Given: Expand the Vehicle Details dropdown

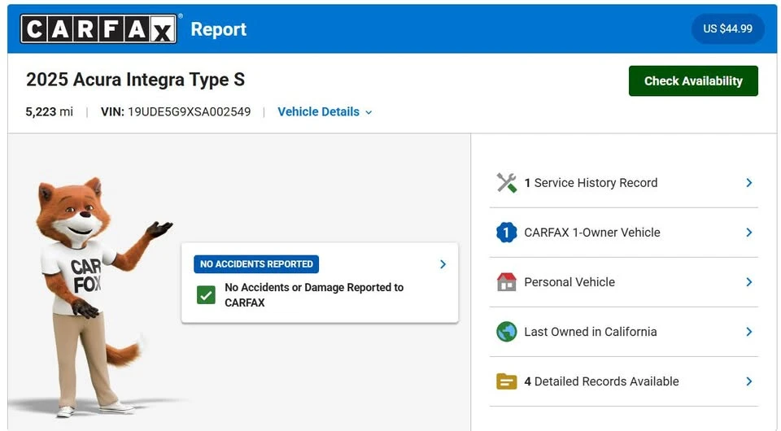Looking at the screenshot, I should 325,112.
